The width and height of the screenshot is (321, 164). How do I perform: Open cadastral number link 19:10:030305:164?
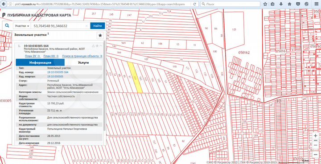point(58,72)
